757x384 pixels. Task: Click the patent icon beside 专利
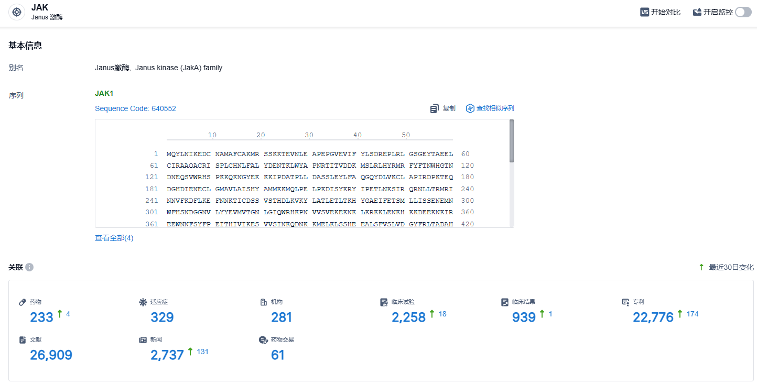tap(625, 302)
